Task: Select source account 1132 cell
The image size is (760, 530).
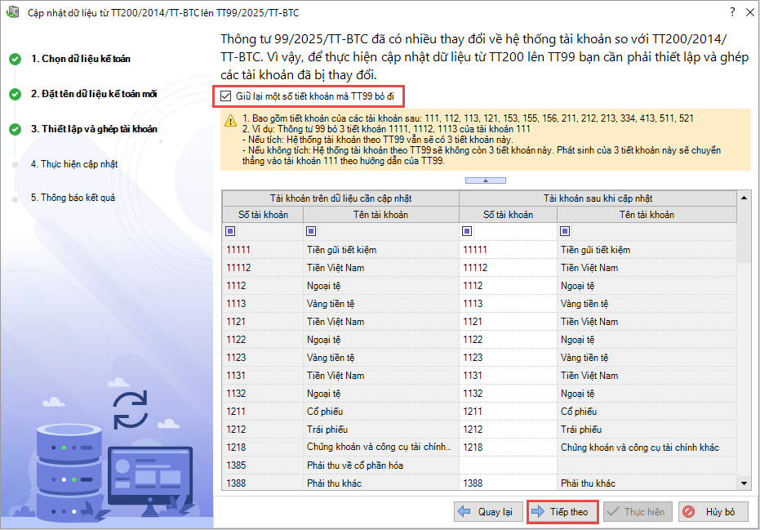Action: (263, 394)
